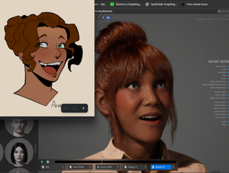Open the Amaze A animation options menu
The image size is (229, 173).
173,167
